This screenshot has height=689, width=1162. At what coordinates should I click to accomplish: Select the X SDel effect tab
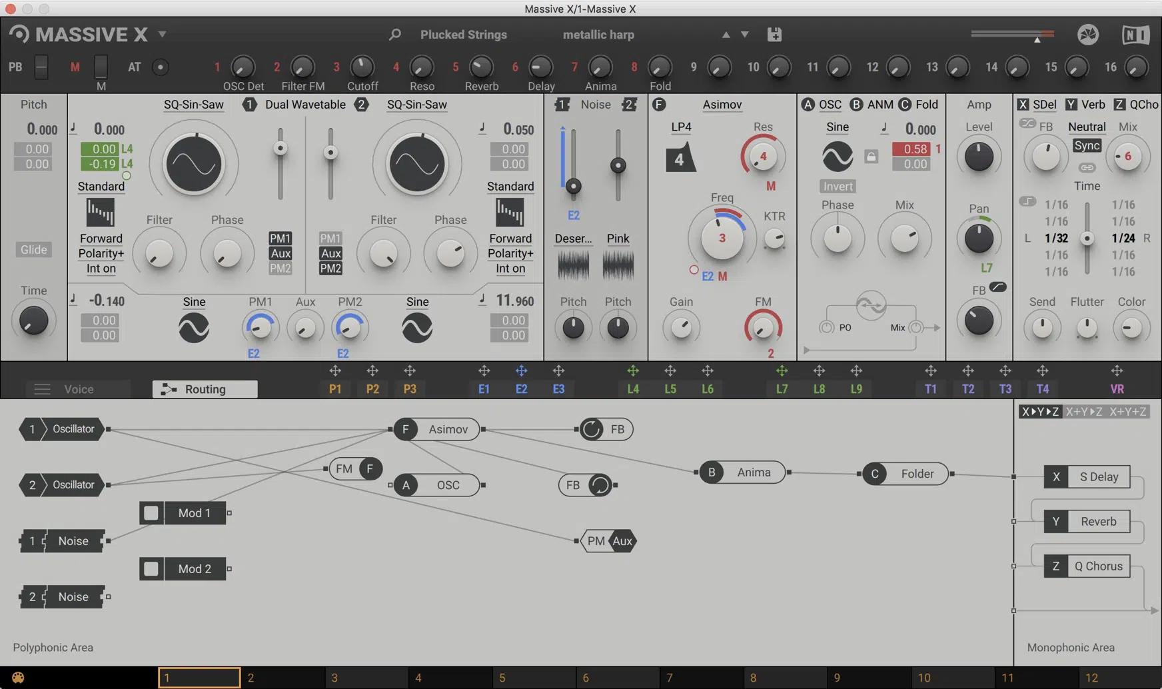point(1037,105)
